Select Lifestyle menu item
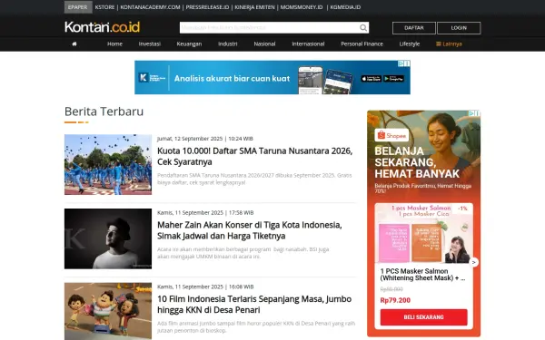The height and width of the screenshot is (340, 545). point(410,44)
